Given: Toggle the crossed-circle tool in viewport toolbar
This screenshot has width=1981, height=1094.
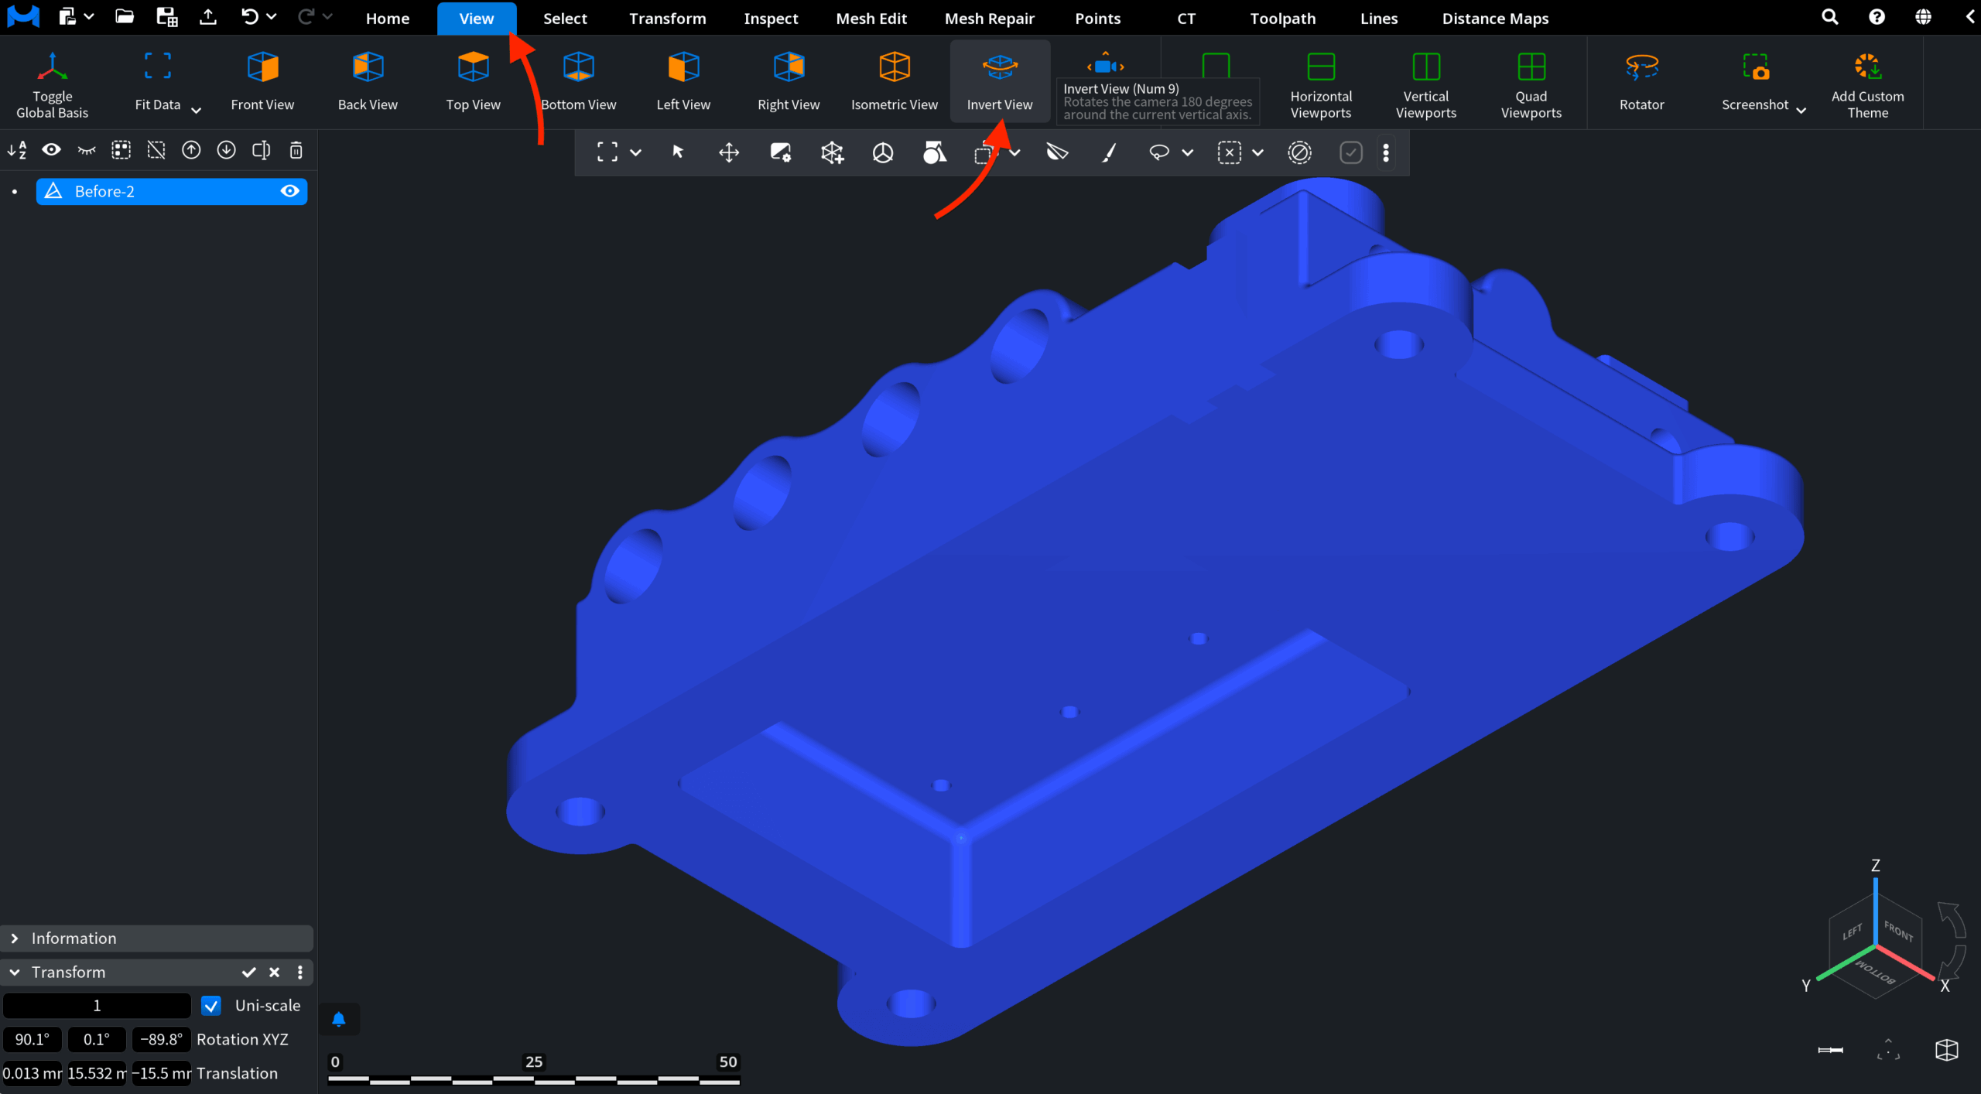Looking at the screenshot, I should coord(1299,152).
